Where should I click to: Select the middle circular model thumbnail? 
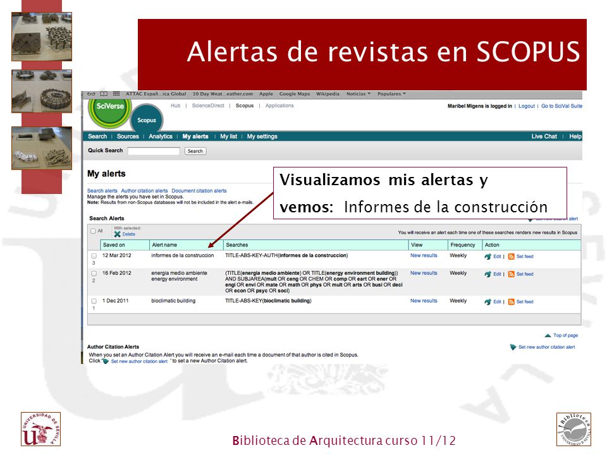(x=42, y=91)
